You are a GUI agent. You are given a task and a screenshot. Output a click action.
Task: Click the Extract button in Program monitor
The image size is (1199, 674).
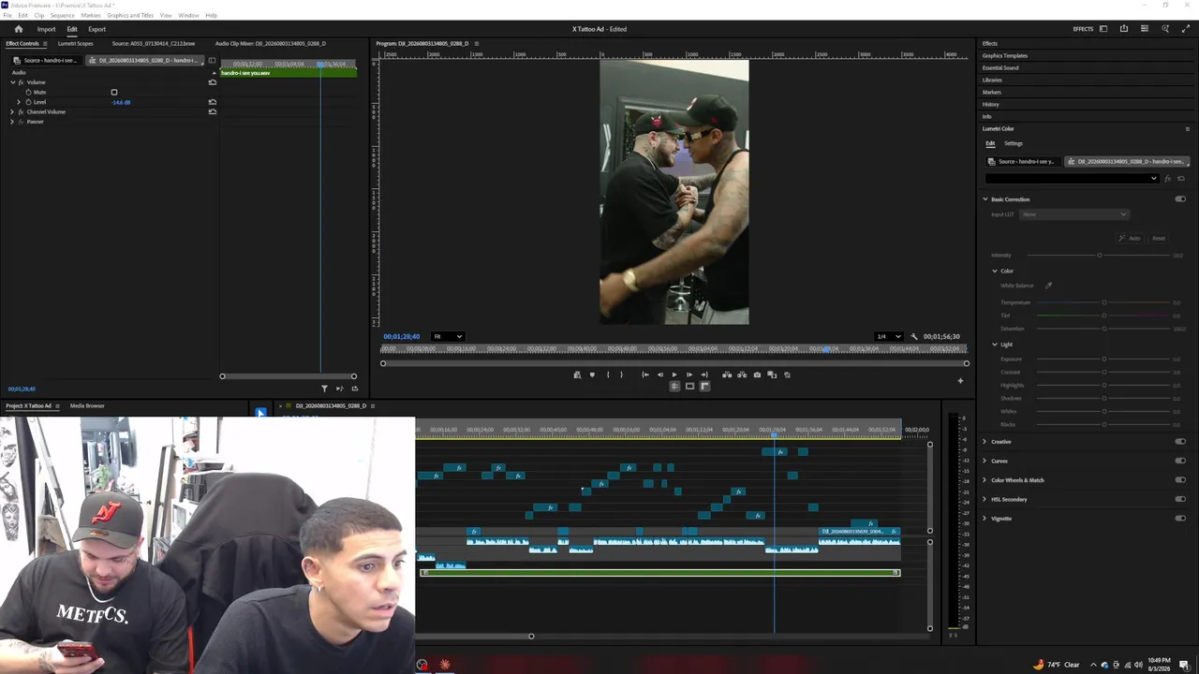(742, 374)
